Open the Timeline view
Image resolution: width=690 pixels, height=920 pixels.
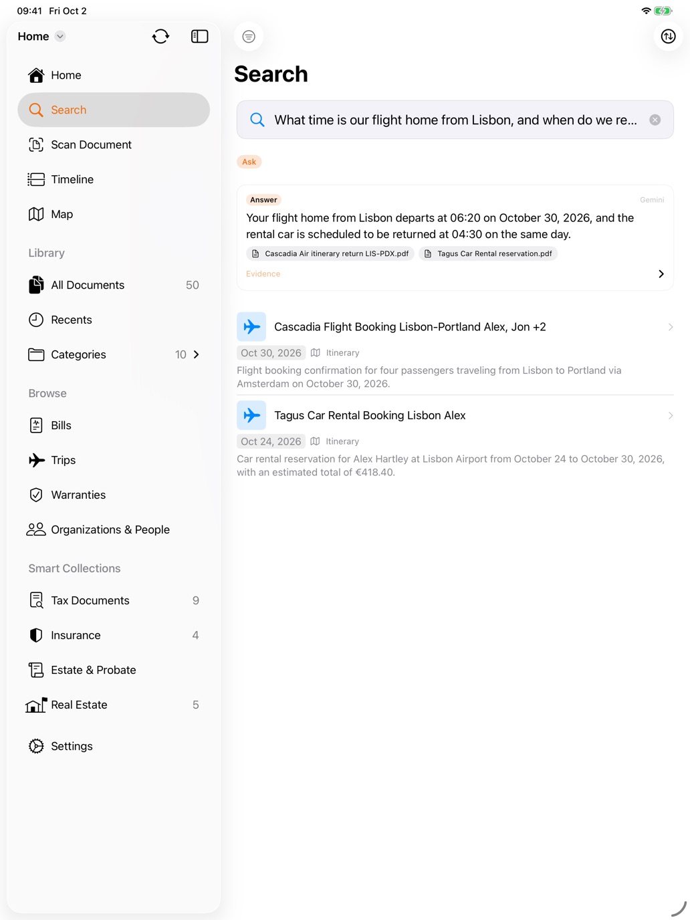(x=114, y=179)
